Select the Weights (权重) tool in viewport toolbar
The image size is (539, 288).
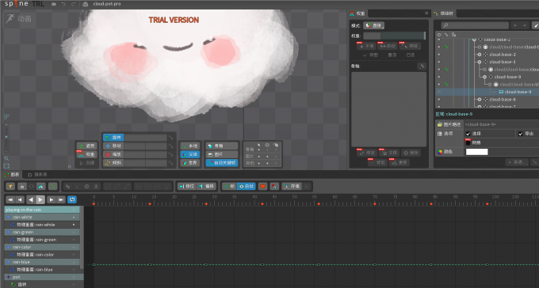tap(86, 154)
